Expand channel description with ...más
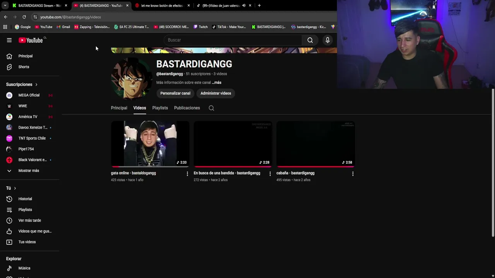This screenshot has height=278, width=495. click(x=217, y=83)
